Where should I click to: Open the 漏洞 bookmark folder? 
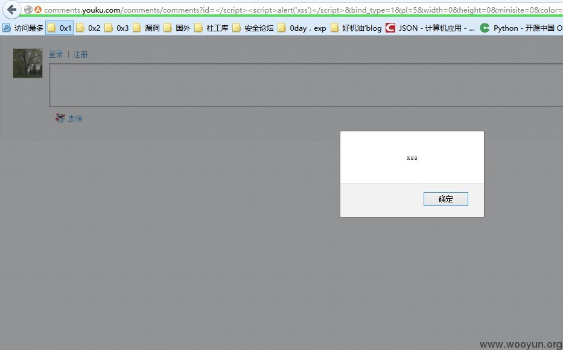point(147,28)
